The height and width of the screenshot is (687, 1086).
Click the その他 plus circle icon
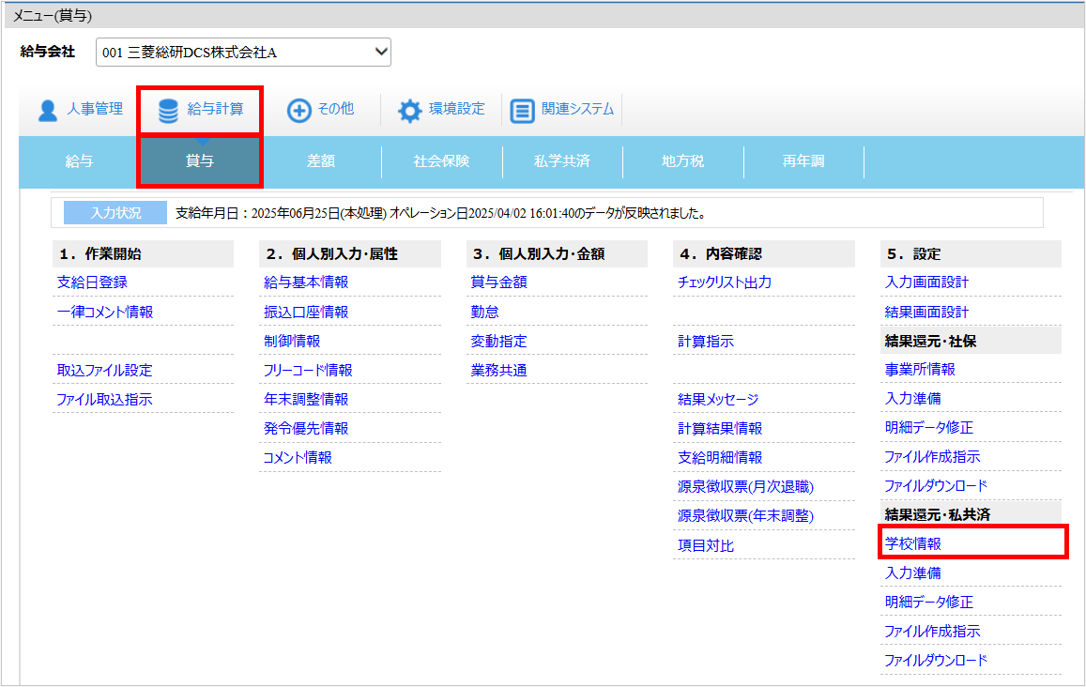tap(299, 110)
